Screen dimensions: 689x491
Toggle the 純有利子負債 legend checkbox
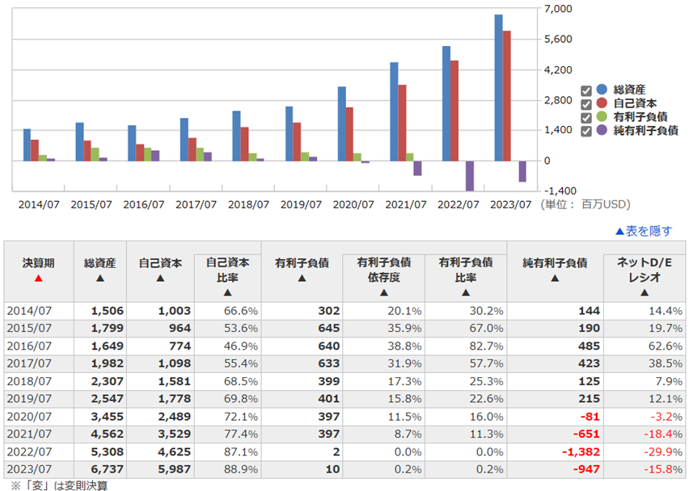point(587,132)
